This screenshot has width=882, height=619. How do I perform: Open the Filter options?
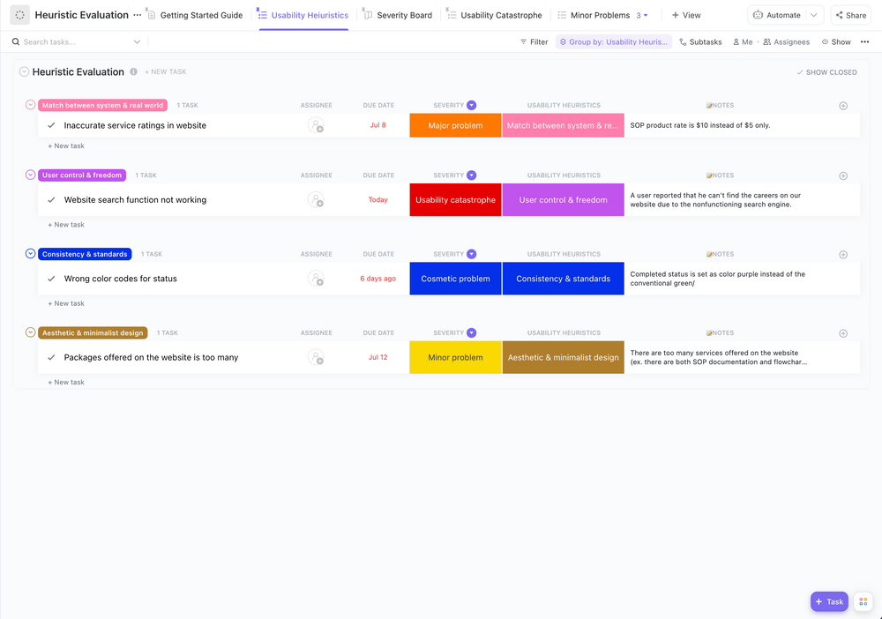point(534,41)
